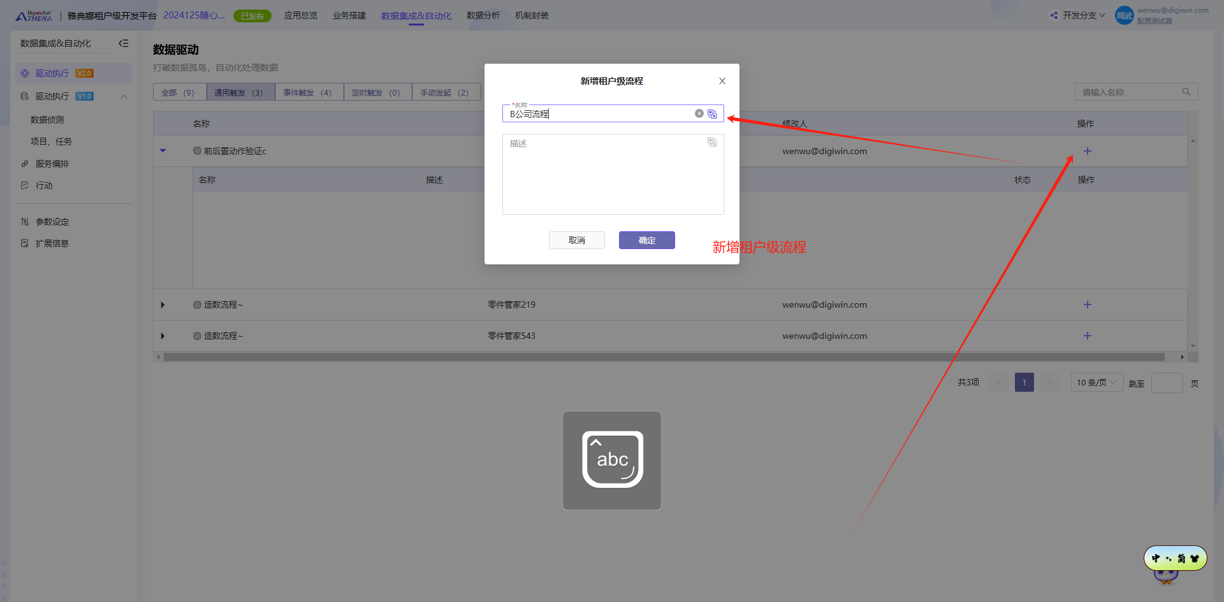
Task: Close the 新增租户级流程 dialog
Action: [x=722, y=81]
